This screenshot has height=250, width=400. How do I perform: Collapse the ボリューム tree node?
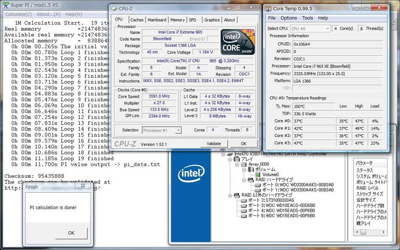pyautogui.click(x=244, y=170)
